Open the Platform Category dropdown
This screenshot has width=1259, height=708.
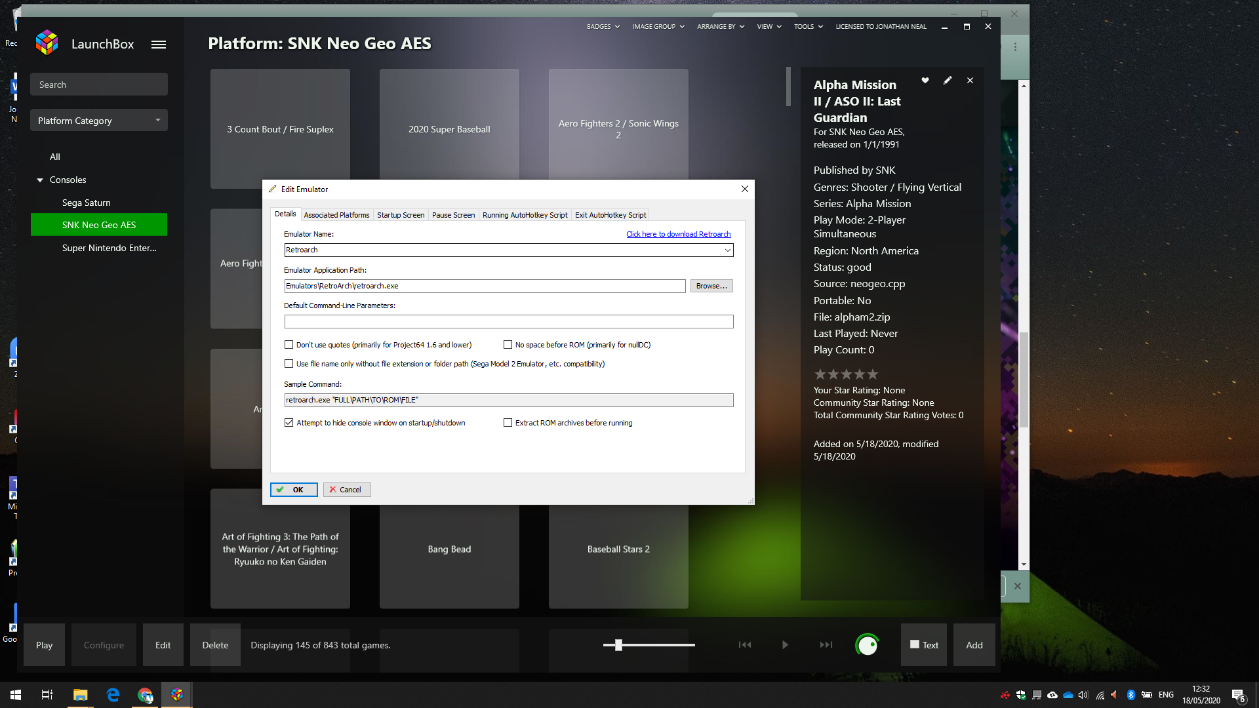pos(99,121)
